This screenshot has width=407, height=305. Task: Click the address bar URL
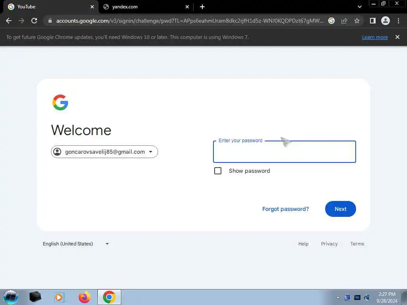point(190,21)
